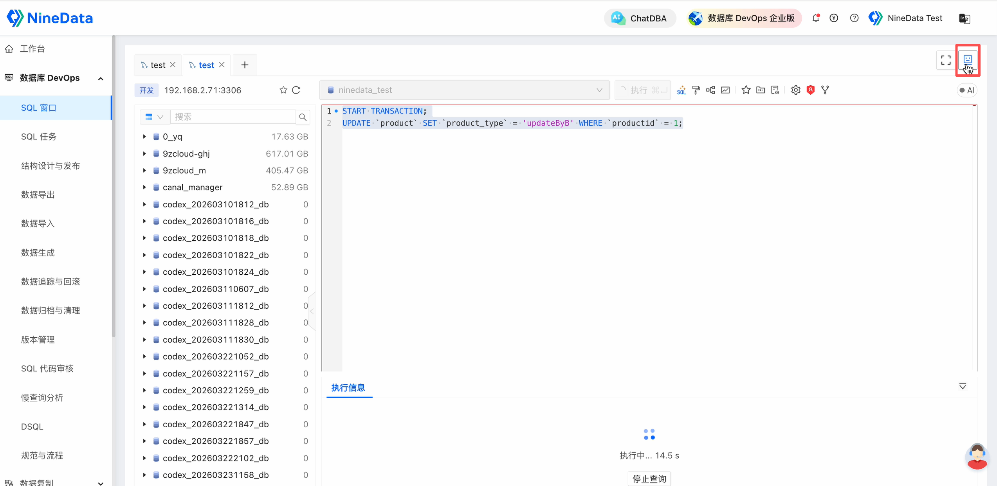Click the search magnifier icon in tree panel

pos(303,117)
